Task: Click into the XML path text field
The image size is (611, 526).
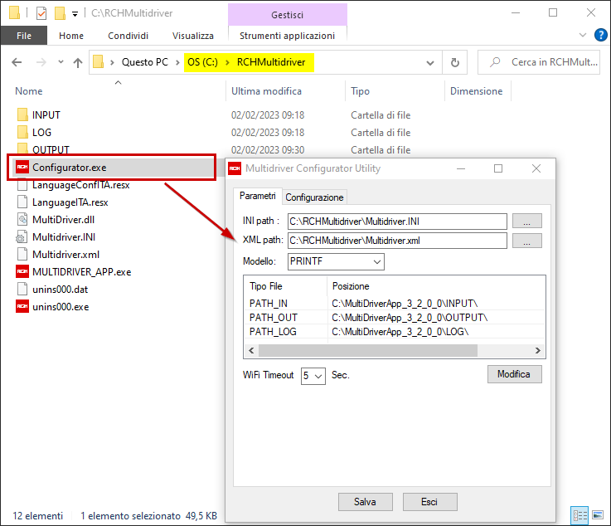Action: 397,241
